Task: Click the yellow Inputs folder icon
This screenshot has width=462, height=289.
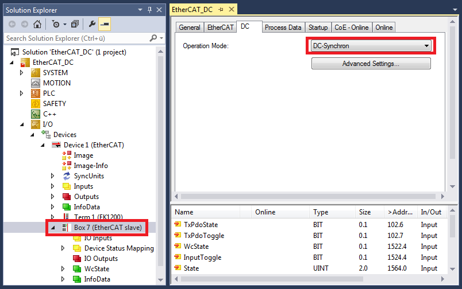Action: pyautogui.click(x=67, y=186)
